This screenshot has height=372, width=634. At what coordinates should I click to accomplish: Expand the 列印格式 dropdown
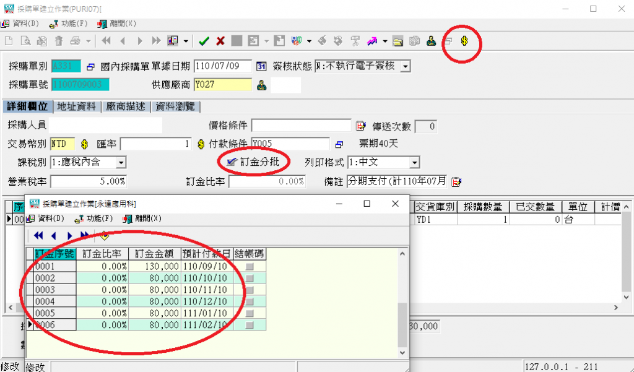(x=414, y=163)
